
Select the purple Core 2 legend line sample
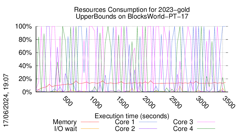(x=148, y=128)
